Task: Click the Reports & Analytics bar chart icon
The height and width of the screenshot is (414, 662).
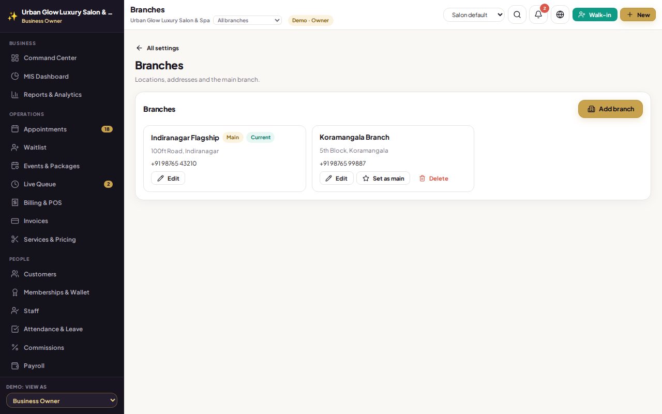Action: (x=15, y=95)
